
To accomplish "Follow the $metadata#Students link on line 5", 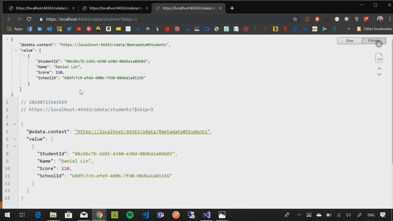I will pos(142,132).
